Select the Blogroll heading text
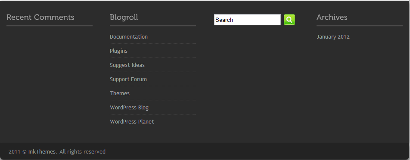The width and height of the screenshot is (410, 160). click(124, 18)
